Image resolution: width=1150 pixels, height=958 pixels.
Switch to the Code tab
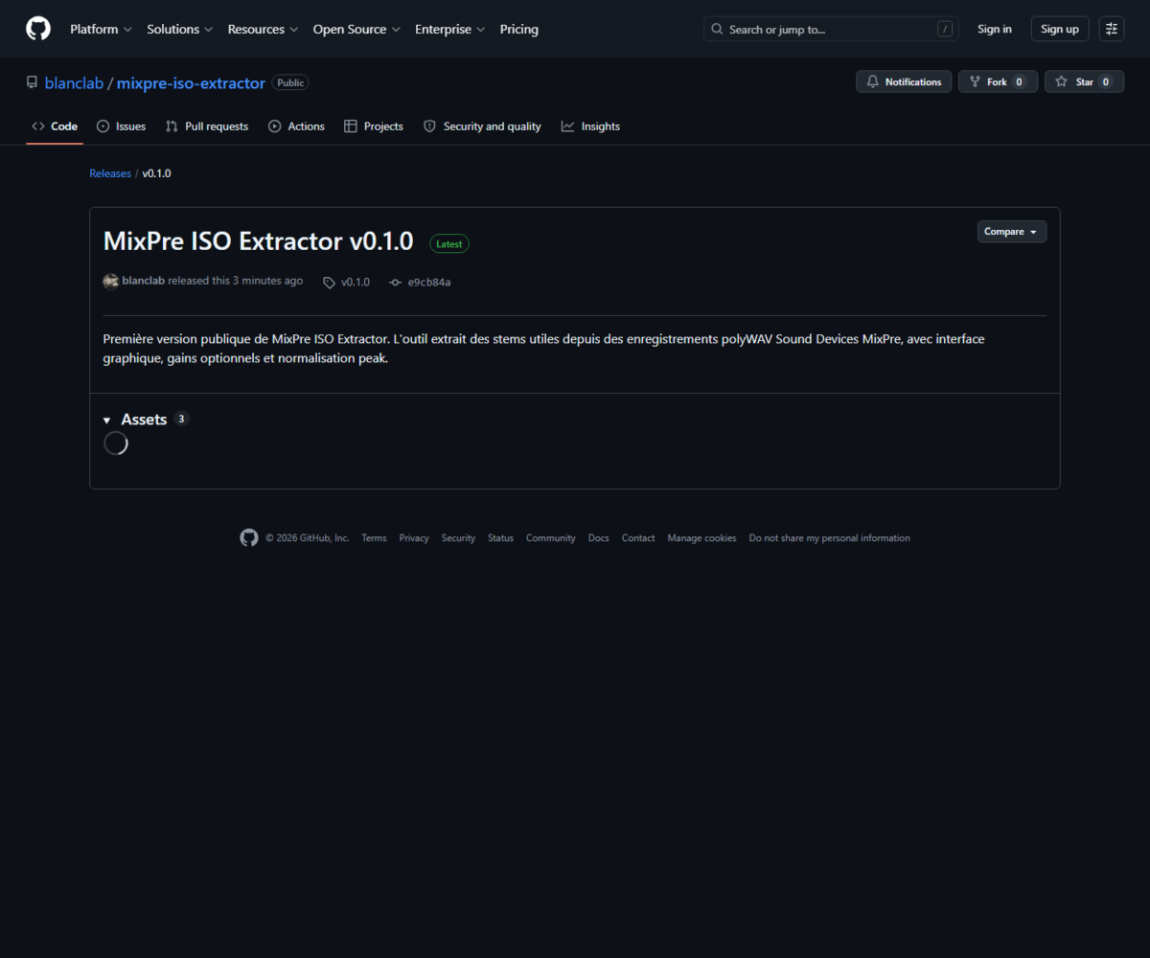coord(55,126)
